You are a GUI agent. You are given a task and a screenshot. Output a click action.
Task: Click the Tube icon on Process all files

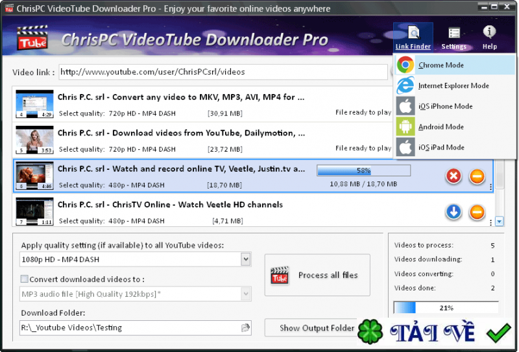pos(280,276)
